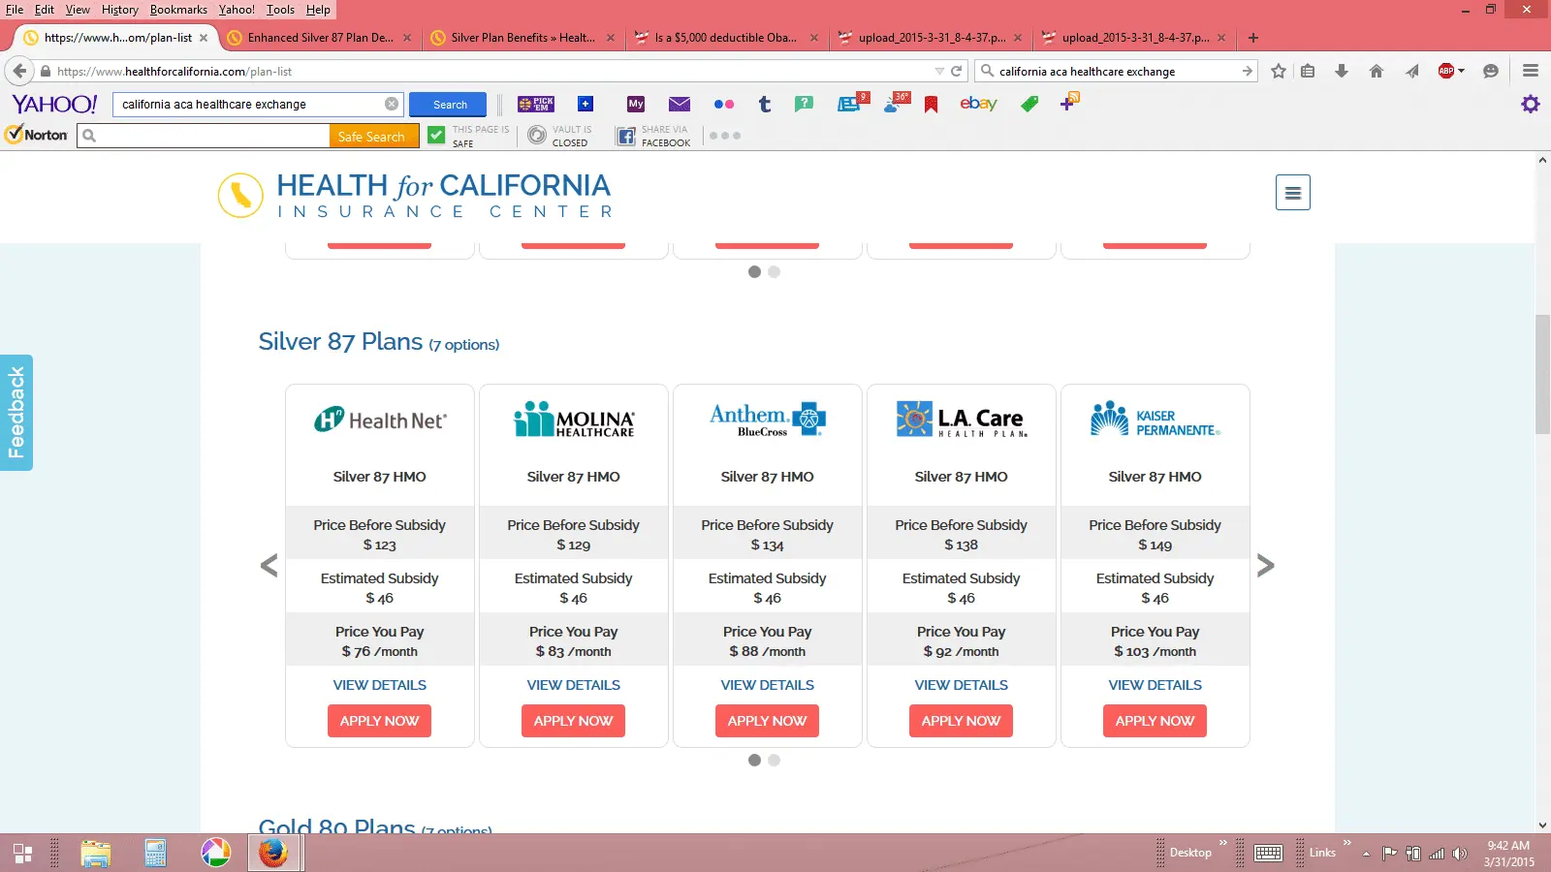Click Apply Now for Kaiser Permanente plan
This screenshot has height=872, width=1551.
tap(1155, 721)
